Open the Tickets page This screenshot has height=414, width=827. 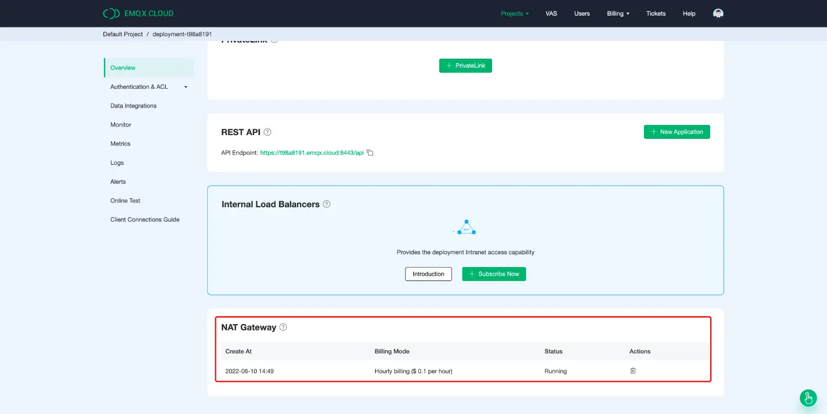click(x=656, y=13)
